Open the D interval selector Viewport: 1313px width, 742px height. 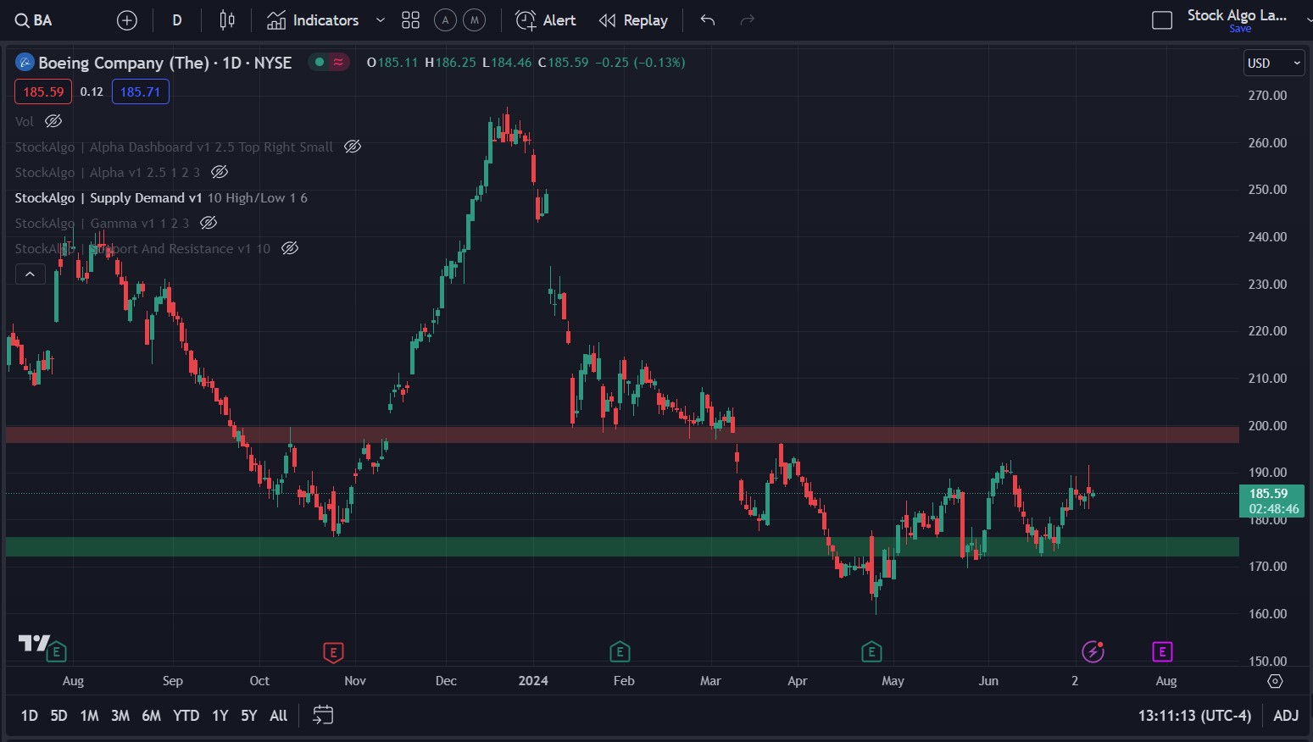(177, 20)
